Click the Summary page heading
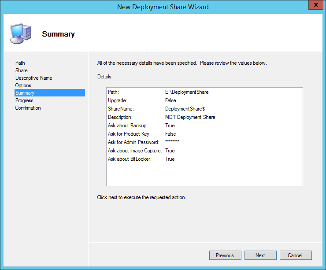The height and width of the screenshot is (270, 326). click(x=58, y=34)
